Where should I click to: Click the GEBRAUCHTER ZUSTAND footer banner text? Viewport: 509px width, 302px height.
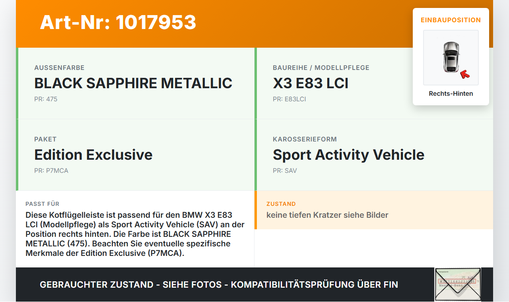(219, 285)
